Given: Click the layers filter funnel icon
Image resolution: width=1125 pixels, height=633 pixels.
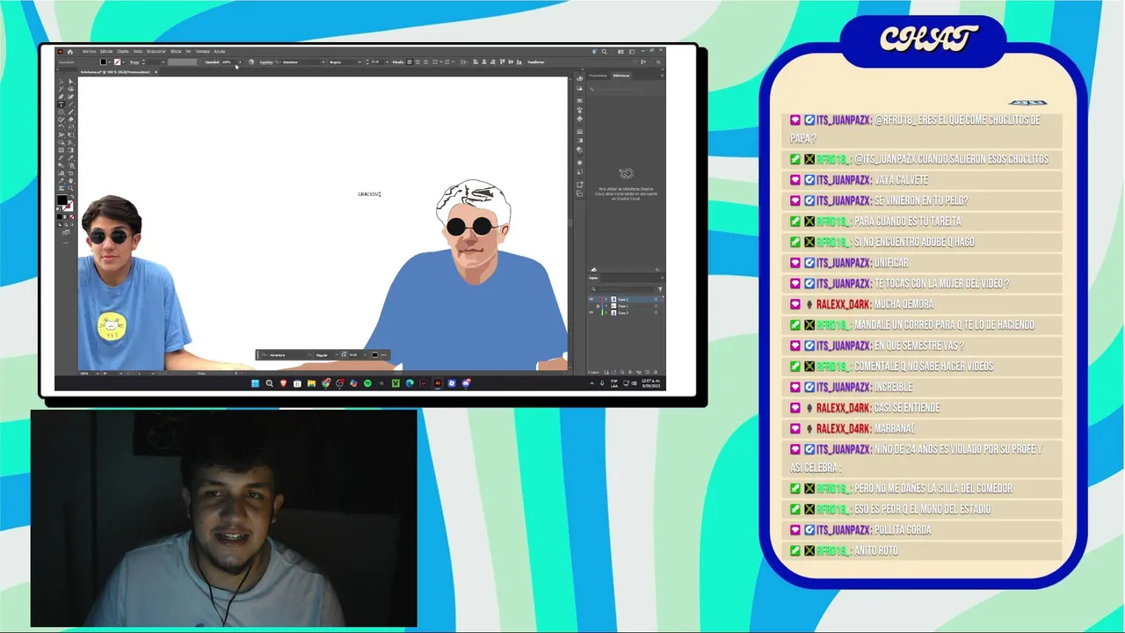Looking at the screenshot, I should (660, 289).
